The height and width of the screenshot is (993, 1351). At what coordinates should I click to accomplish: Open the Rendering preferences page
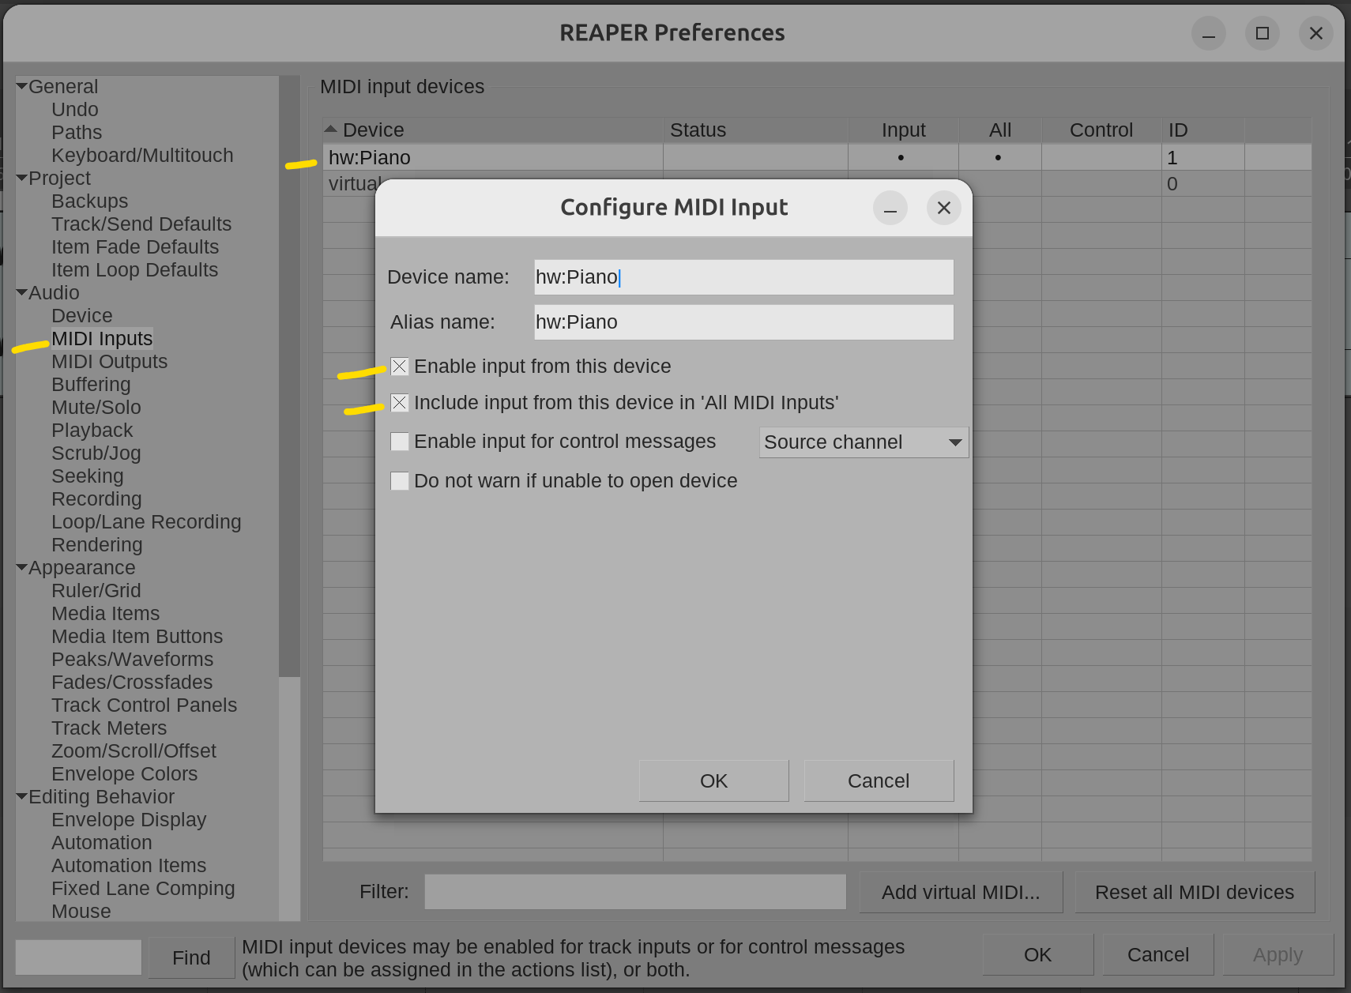click(x=97, y=545)
